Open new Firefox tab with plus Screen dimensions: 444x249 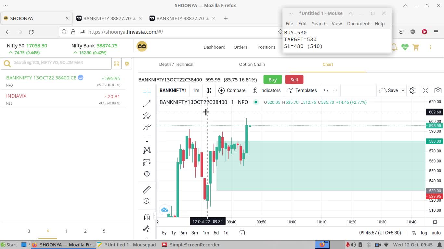tap(226, 18)
